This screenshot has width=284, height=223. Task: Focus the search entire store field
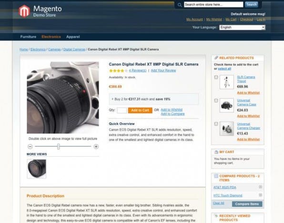click(213, 5)
